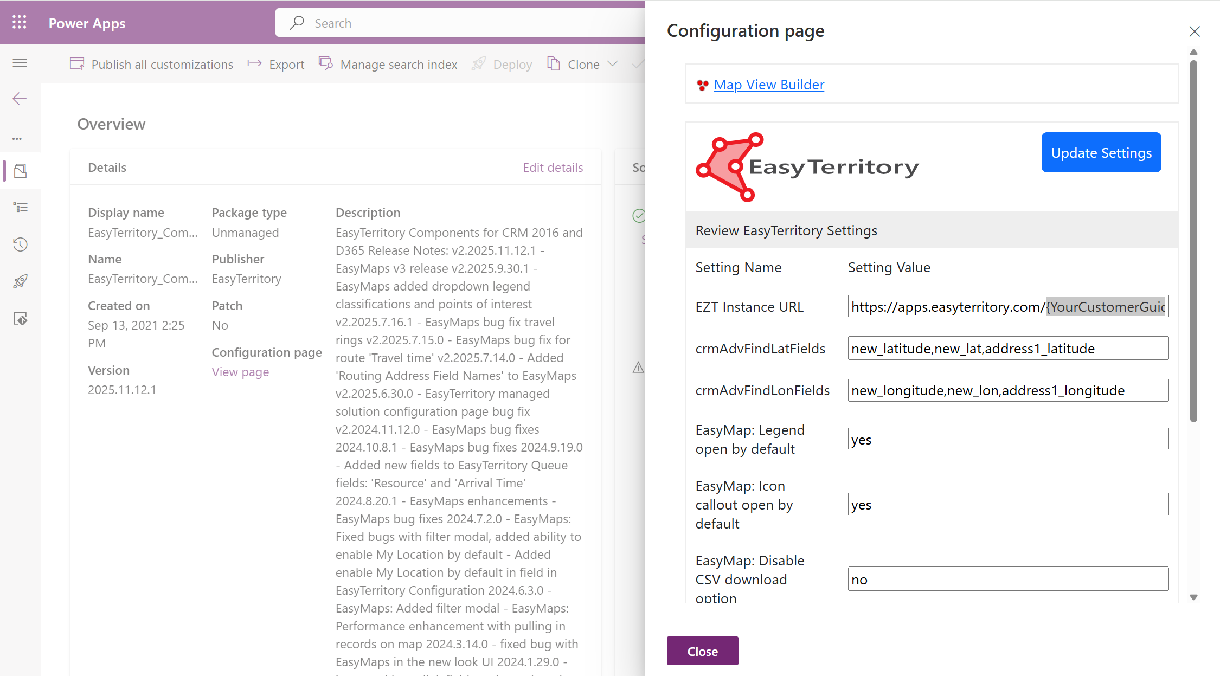
Task: Click the panel scrollbar up arrow
Action: (1193, 52)
